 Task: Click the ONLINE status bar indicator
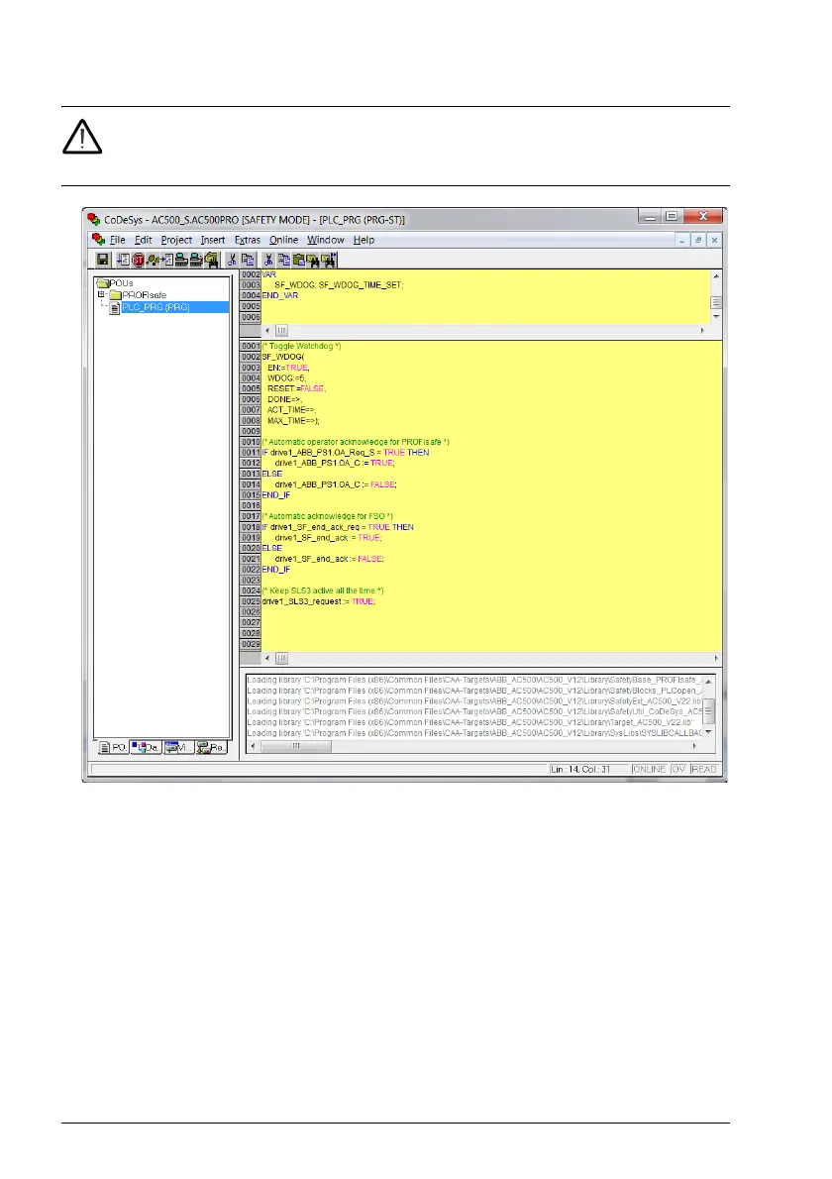click(650, 769)
